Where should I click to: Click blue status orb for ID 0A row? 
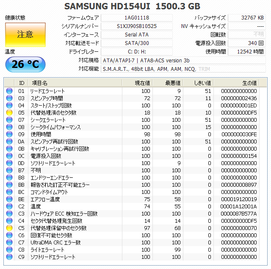(9, 142)
